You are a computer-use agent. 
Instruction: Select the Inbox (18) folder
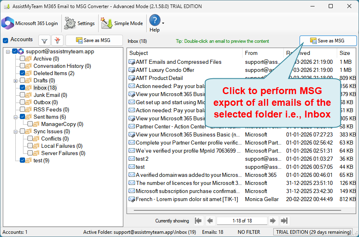click(45, 88)
